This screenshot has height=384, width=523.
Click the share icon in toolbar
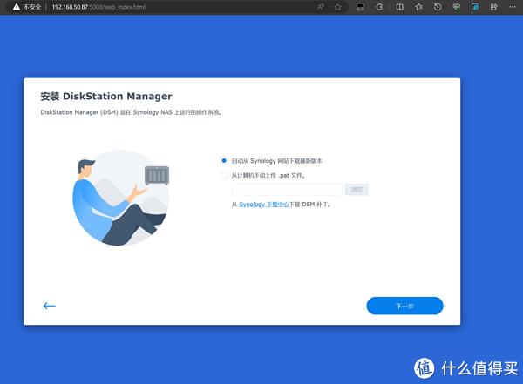click(494, 7)
